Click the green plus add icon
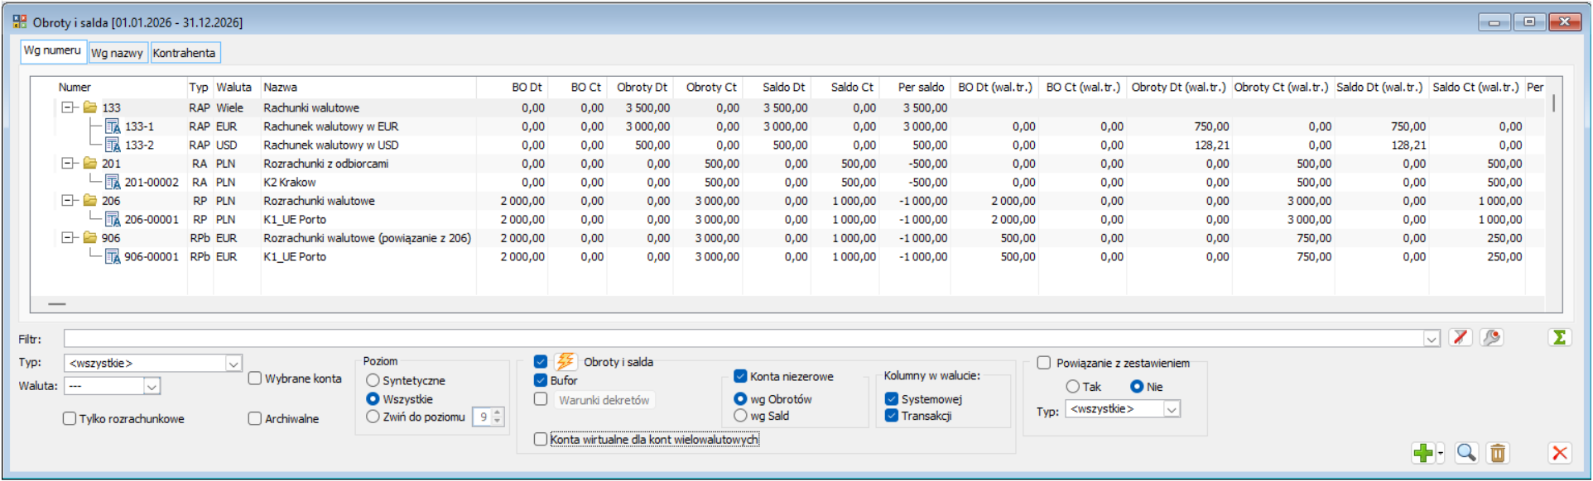Viewport: 1593px width, 481px height. pyautogui.click(x=1422, y=453)
